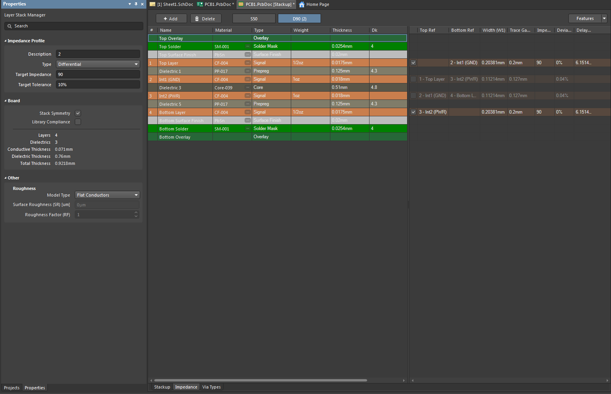Viewport: 611px width, 394px height.
Task: Select the Home Page house icon
Action: point(301,4)
